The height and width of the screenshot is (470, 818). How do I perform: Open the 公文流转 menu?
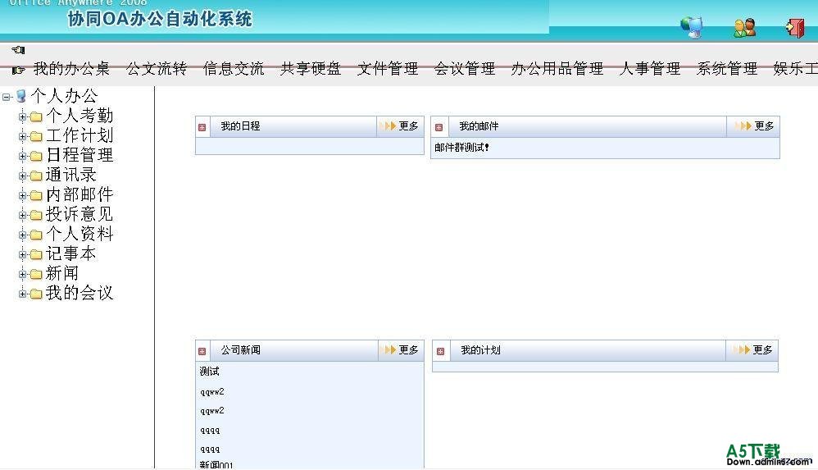click(x=157, y=68)
